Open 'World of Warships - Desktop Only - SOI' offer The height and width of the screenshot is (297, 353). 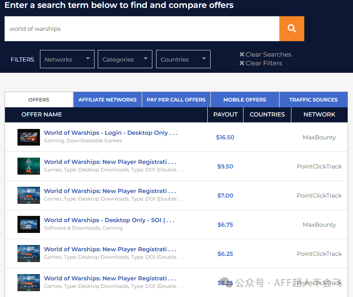(109, 220)
